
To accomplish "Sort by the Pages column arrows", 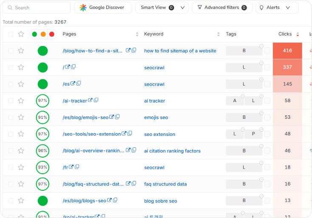I will (x=137, y=34).
